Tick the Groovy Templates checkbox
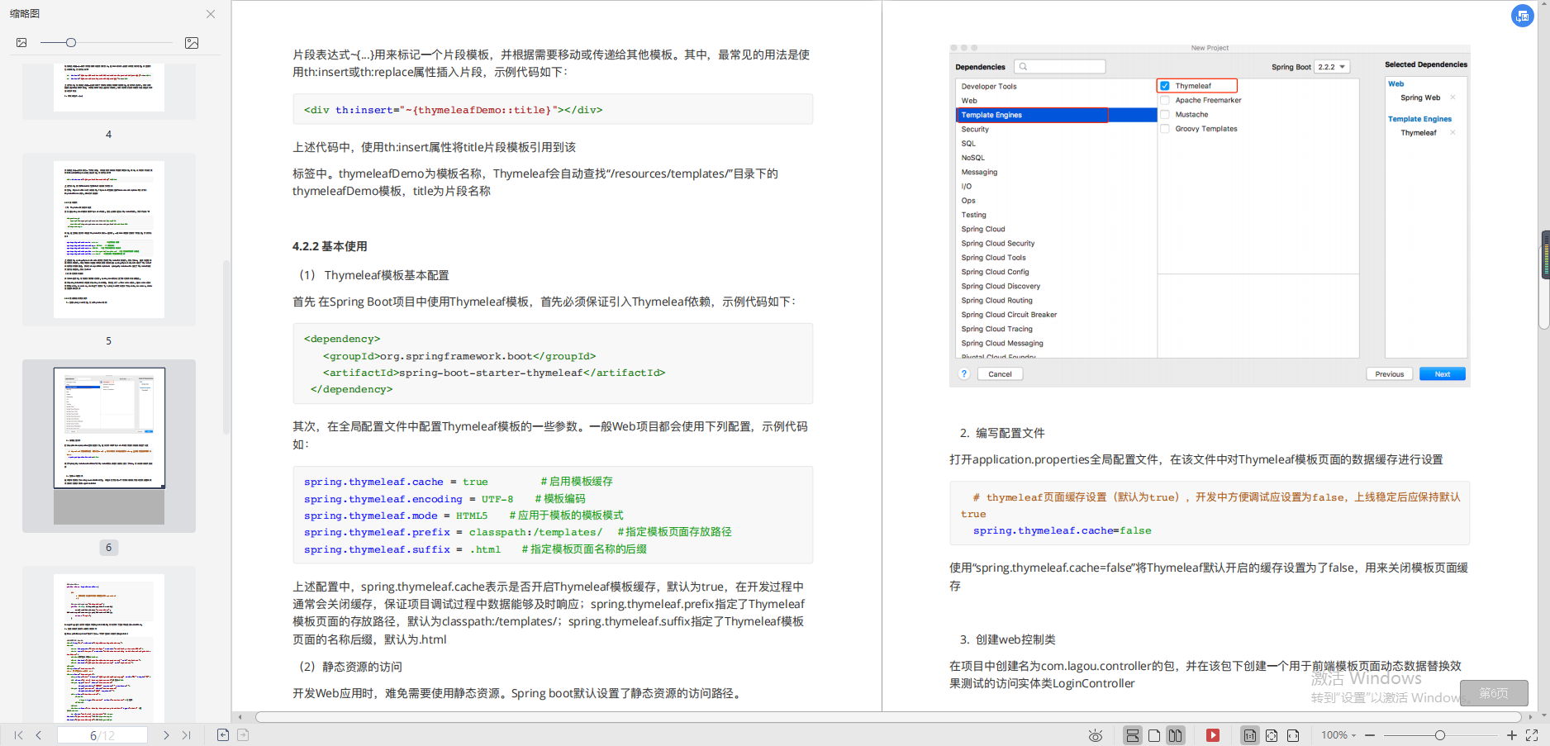The image size is (1550, 746). point(1165,129)
